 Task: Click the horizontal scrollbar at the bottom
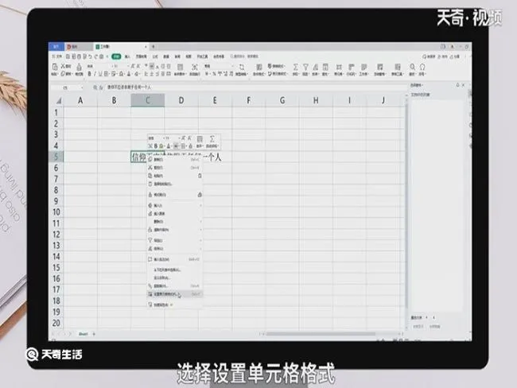click(321, 334)
